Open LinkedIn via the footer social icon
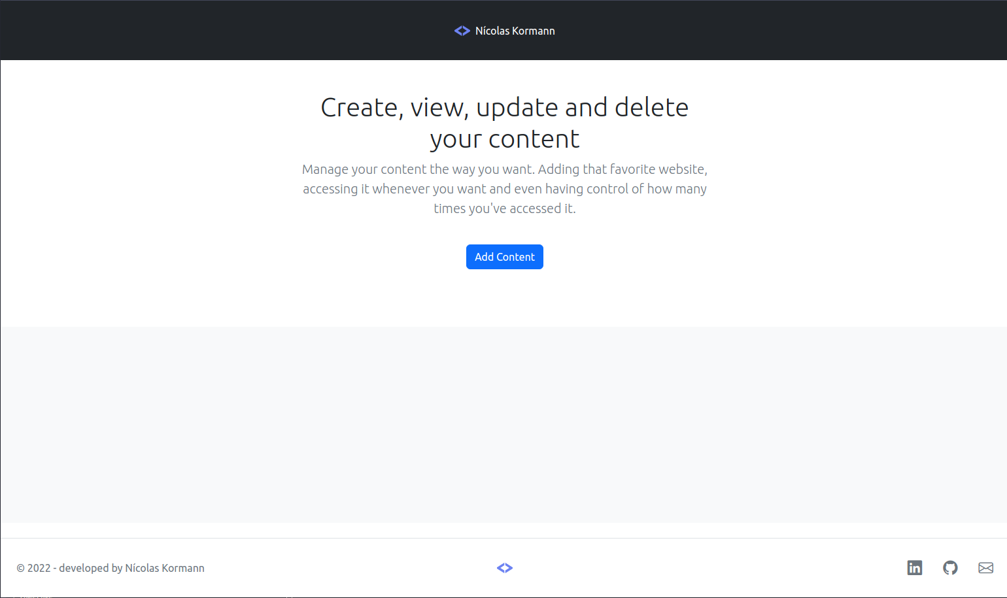This screenshot has height=598, width=1007. [x=915, y=568]
